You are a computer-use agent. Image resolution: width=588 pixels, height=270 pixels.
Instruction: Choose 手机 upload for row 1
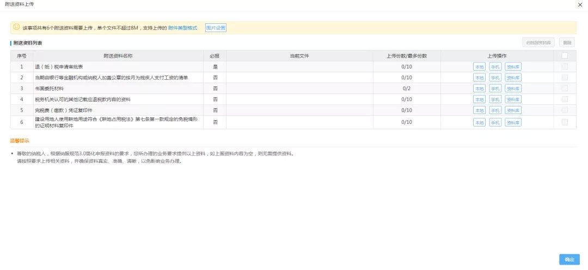pyautogui.click(x=495, y=67)
